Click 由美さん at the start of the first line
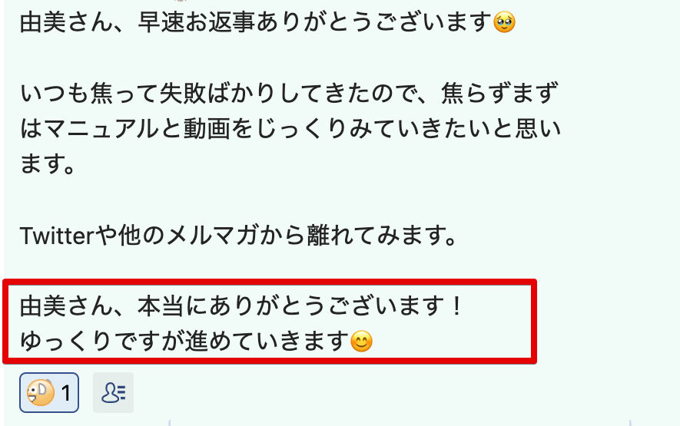 pyautogui.click(x=66, y=21)
